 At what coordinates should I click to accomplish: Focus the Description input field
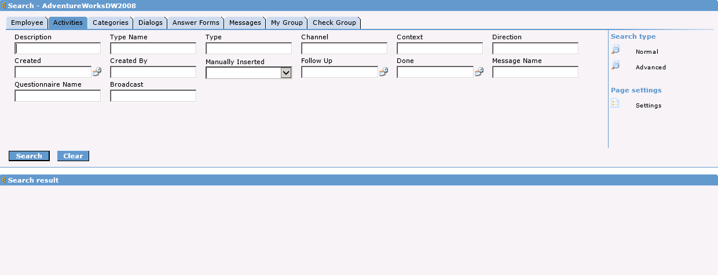(57, 49)
